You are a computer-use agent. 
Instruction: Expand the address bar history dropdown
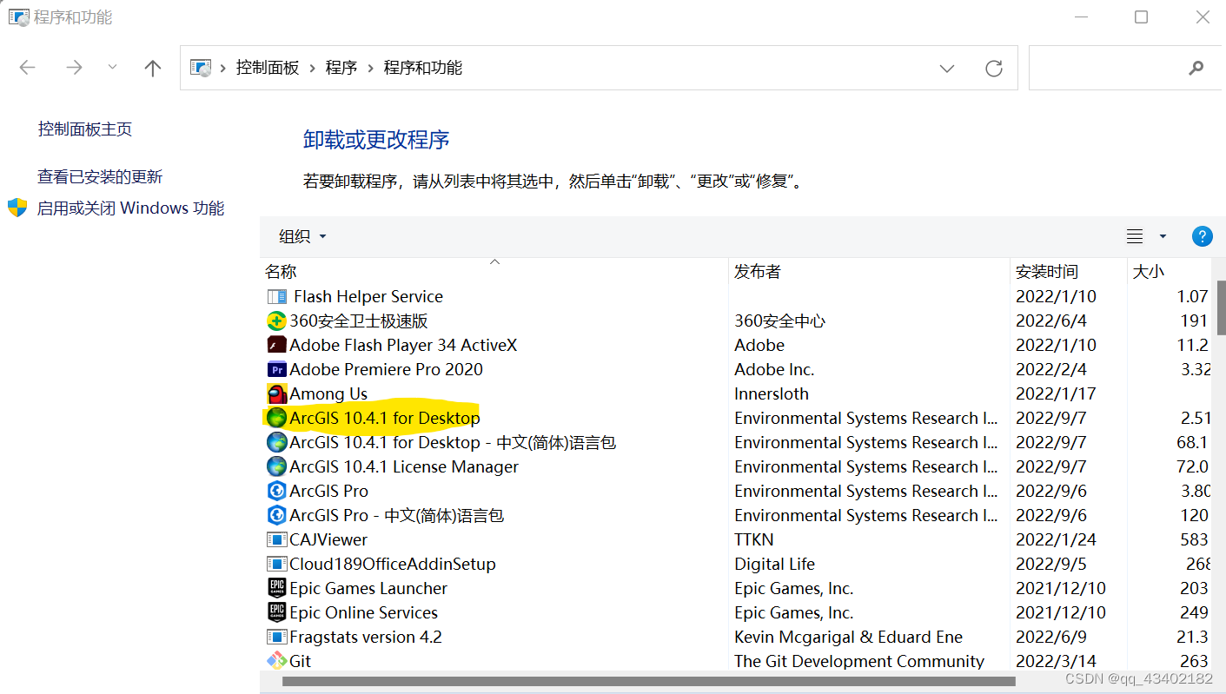(x=947, y=68)
